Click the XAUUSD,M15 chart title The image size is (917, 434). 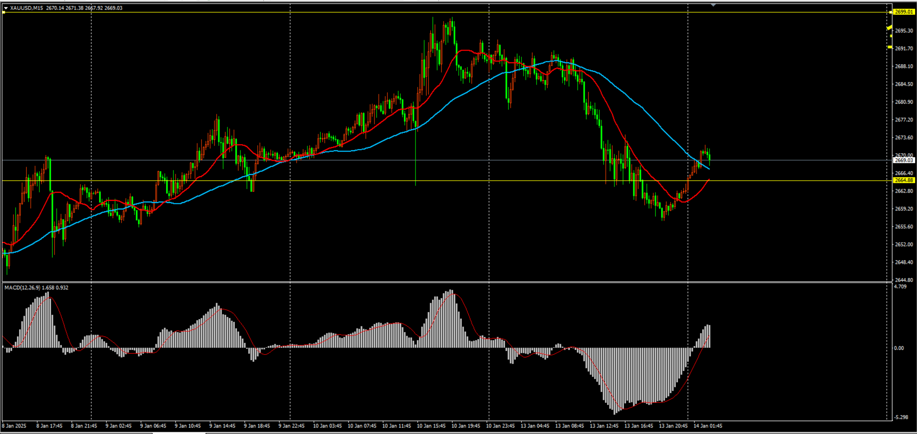[x=26, y=8]
